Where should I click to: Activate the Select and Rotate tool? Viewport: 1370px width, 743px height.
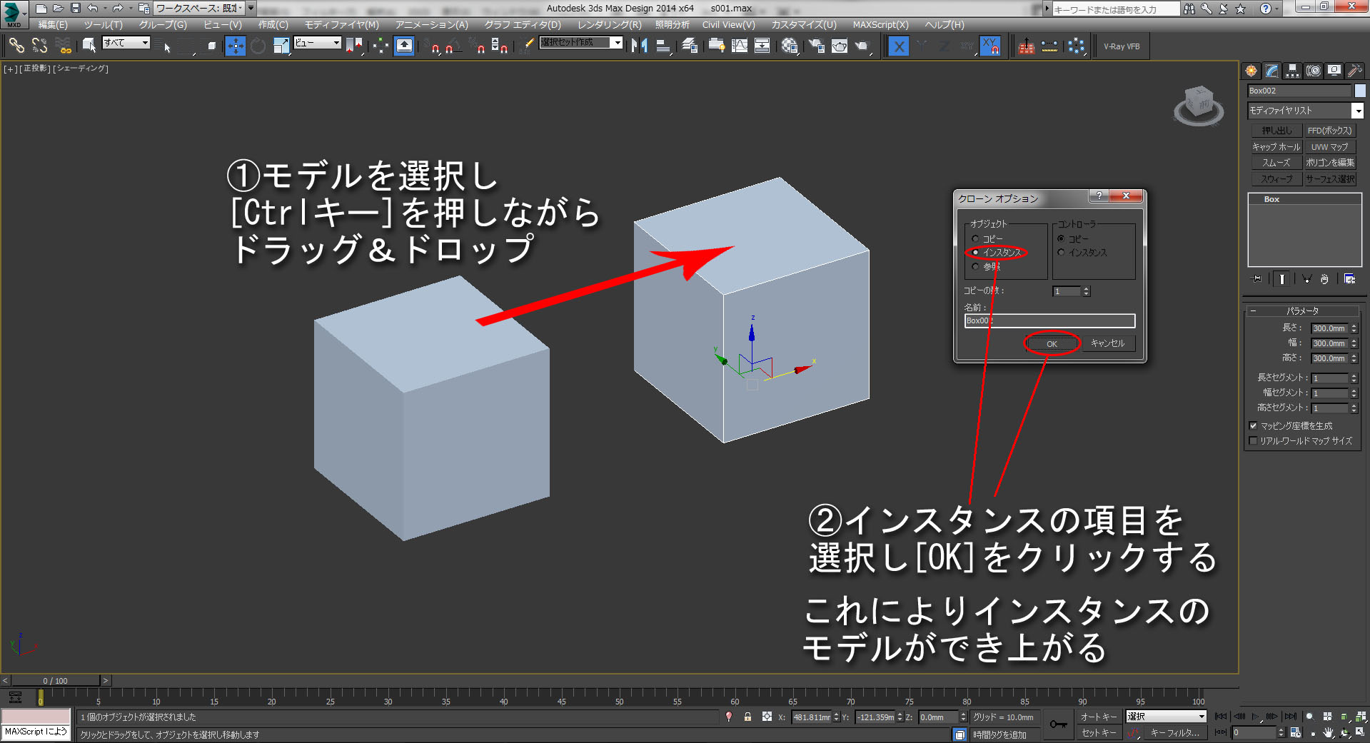(x=258, y=46)
